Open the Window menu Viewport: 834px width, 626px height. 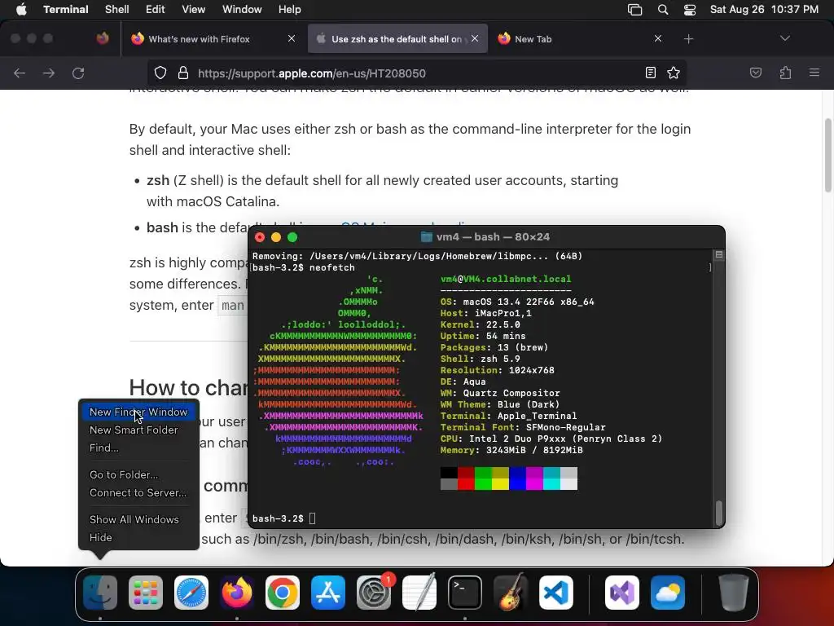click(242, 10)
